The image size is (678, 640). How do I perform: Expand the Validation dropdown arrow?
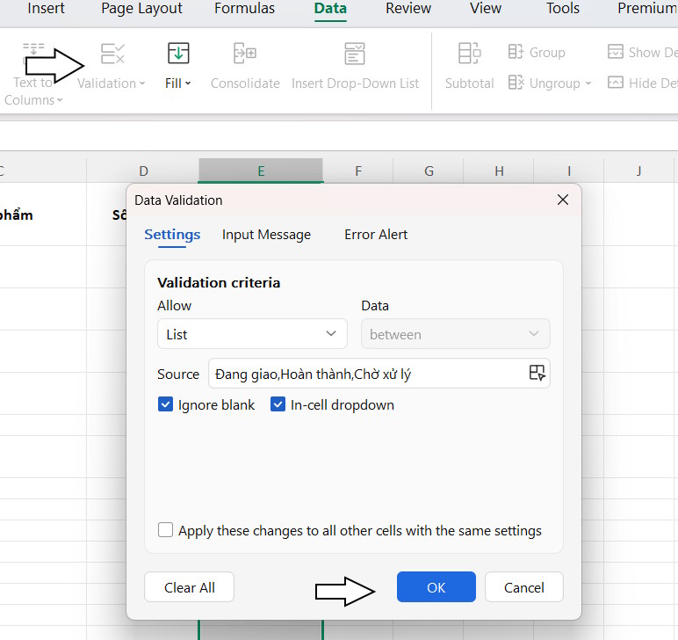142,84
